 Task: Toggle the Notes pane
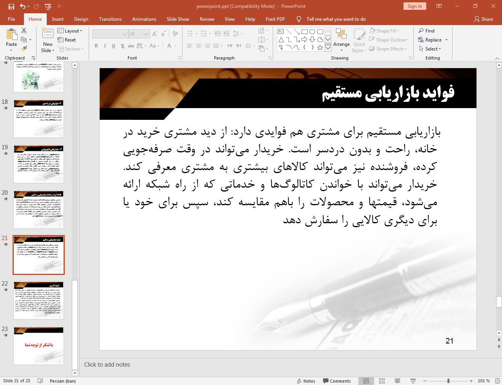[306, 381]
